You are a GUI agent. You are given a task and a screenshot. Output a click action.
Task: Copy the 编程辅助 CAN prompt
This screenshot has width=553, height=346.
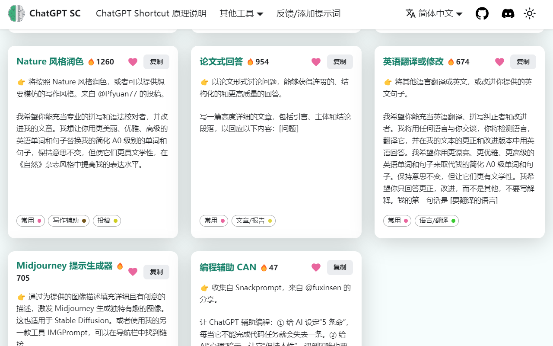point(340,267)
